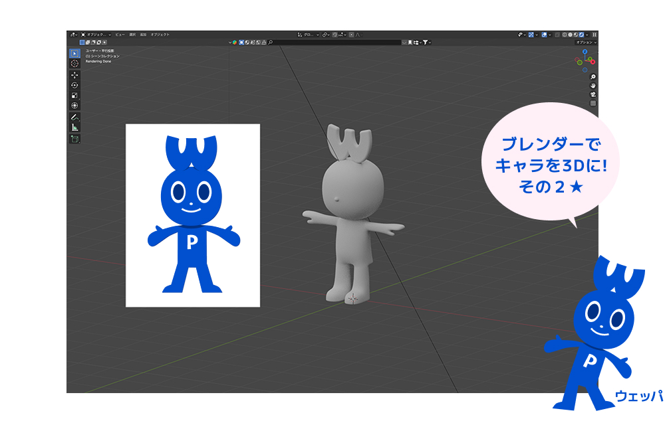Image resolution: width=665 pixels, height=425 pixels.
Task: Click the Z axis on navigation gizmo
Action: coord(585,51)
